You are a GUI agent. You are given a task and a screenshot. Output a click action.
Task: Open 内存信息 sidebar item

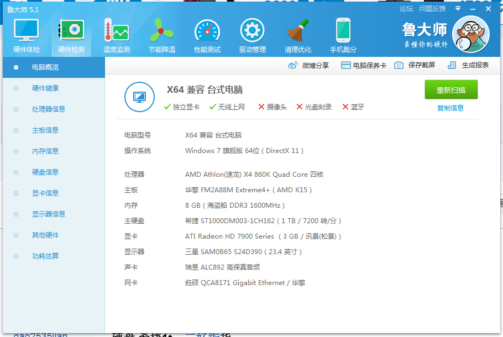45,151
